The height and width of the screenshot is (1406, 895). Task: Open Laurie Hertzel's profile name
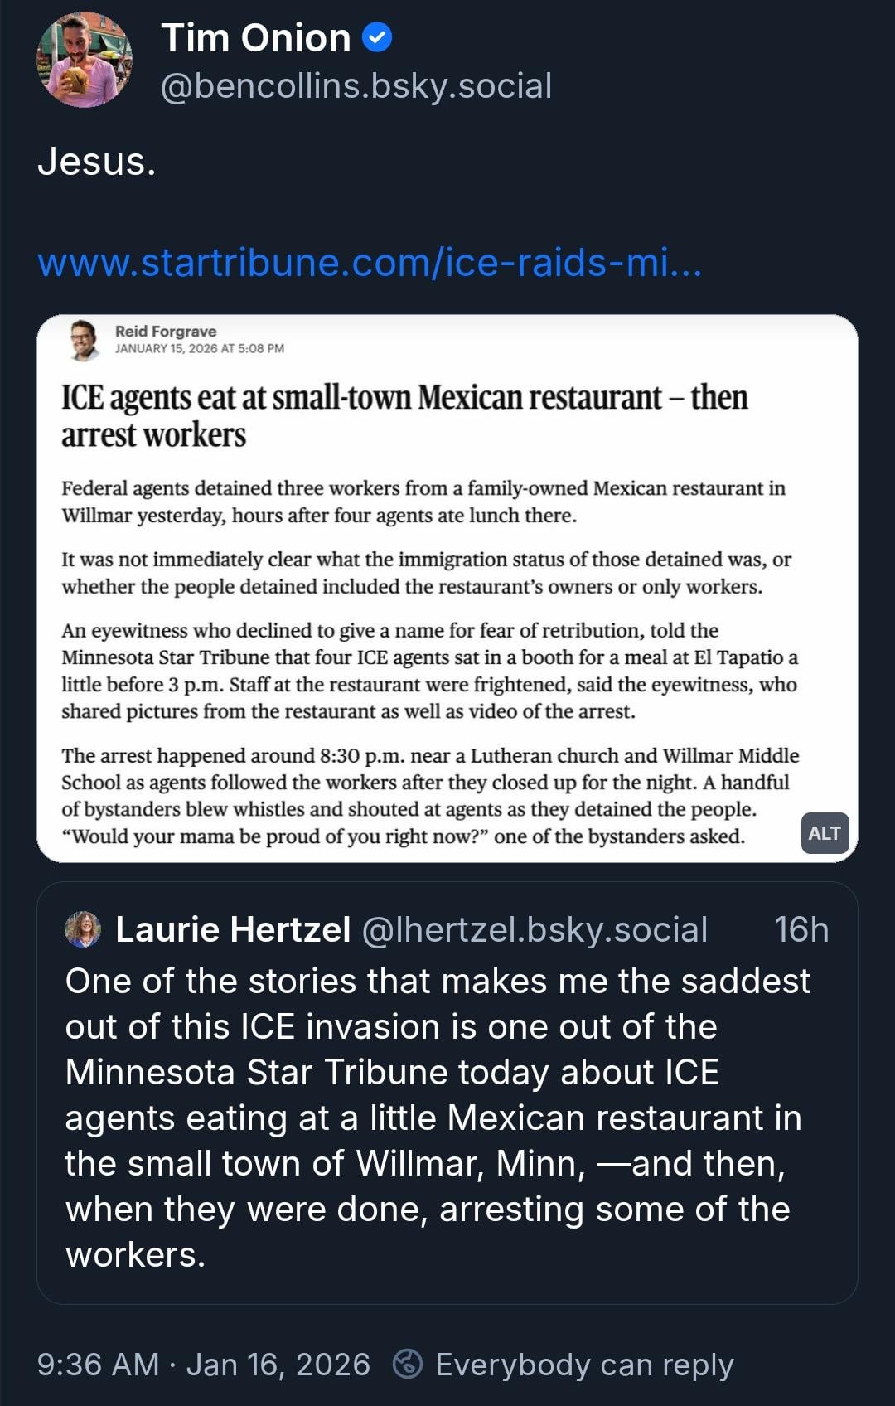[233, 929]
